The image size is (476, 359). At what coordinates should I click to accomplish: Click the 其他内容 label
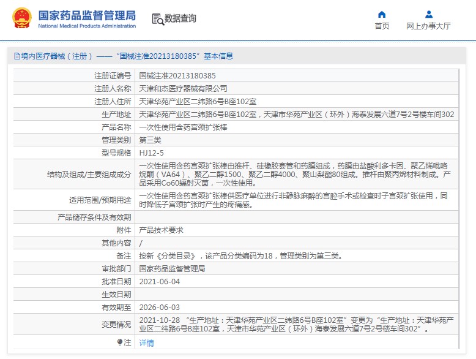[117, 243]
